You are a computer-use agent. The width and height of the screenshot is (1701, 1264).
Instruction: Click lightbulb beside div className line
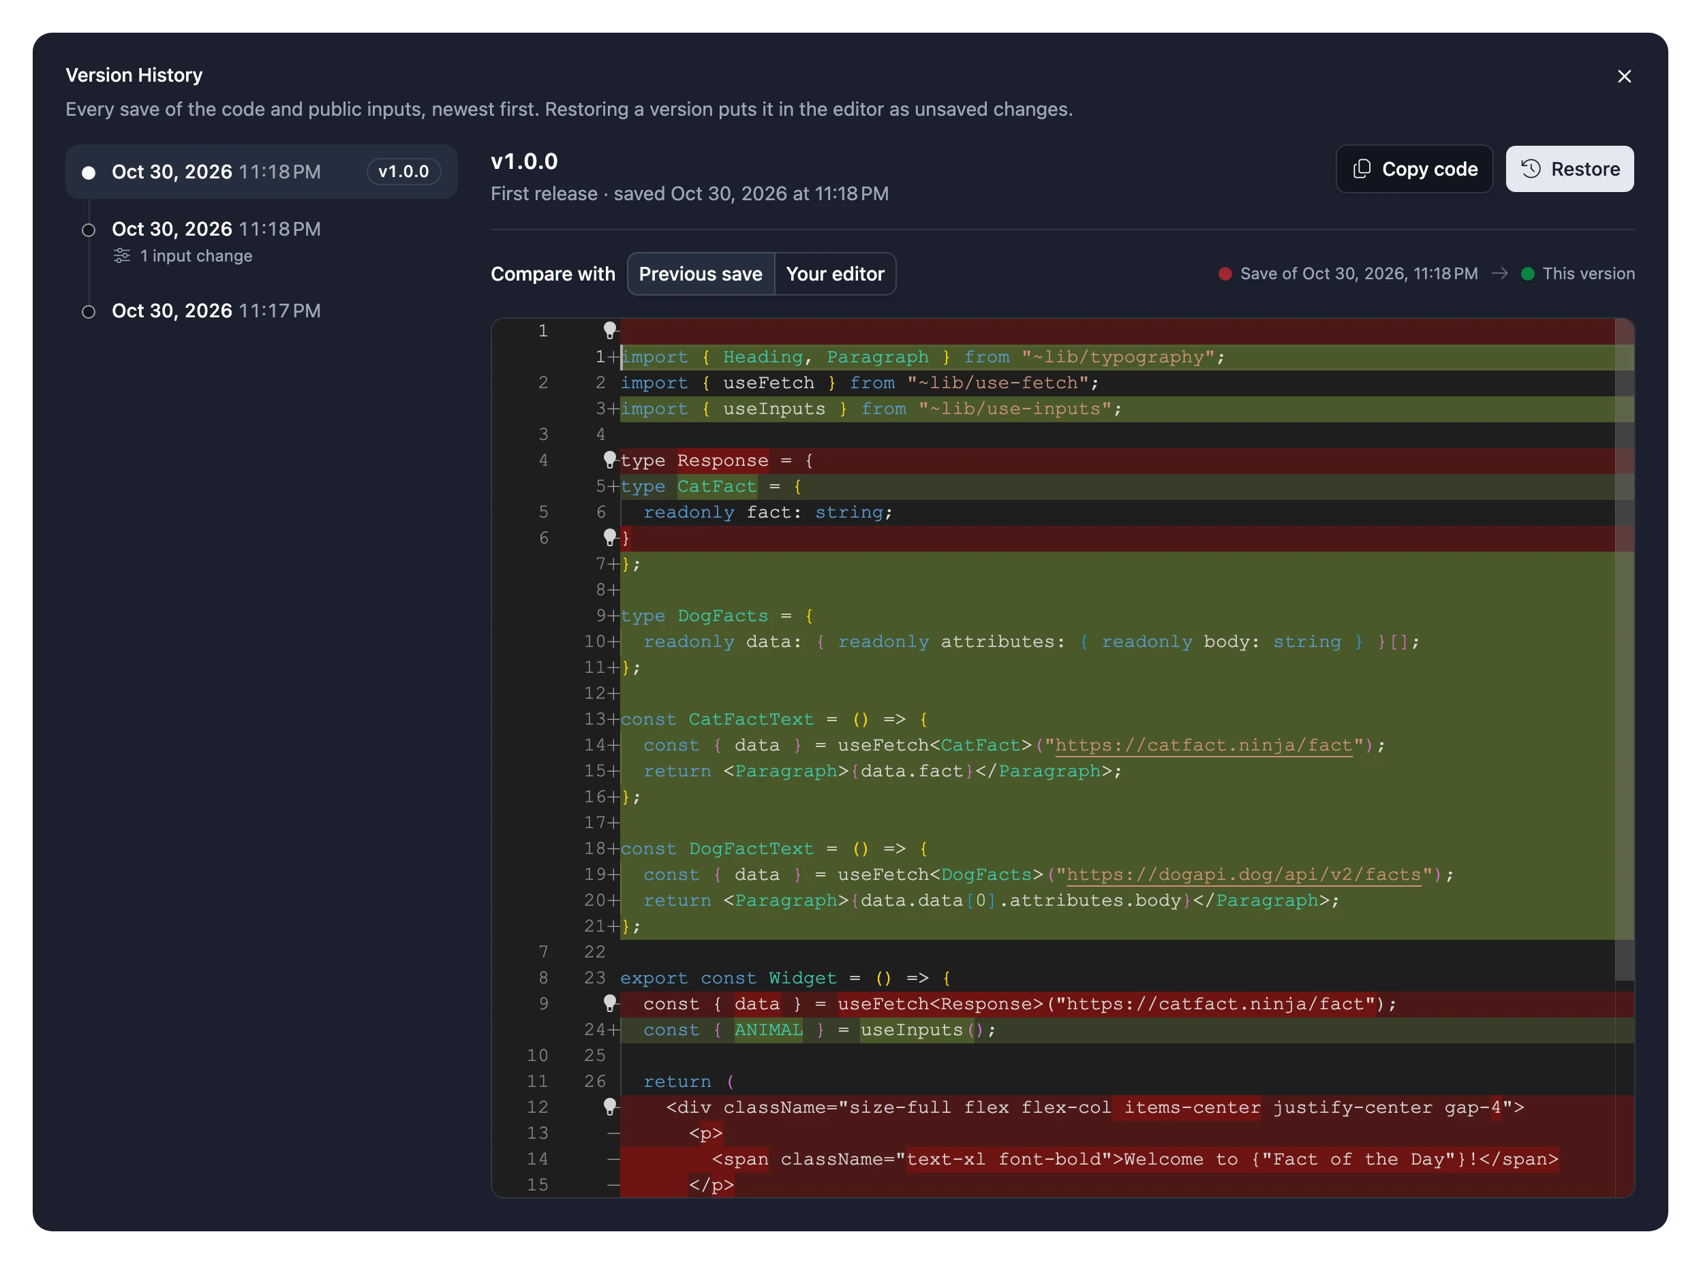pyautogui.click(x=609, y=1107)
